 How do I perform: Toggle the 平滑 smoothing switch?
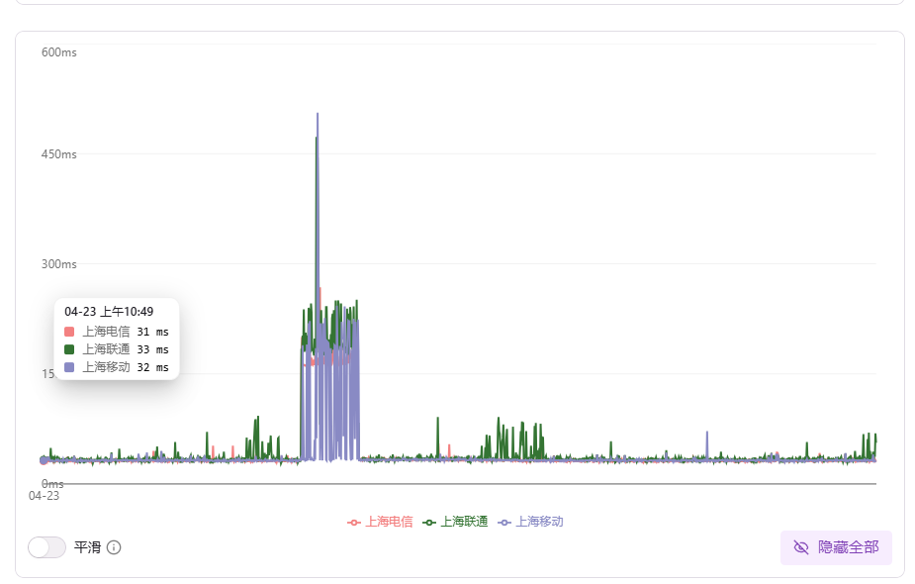pos(46,547)
